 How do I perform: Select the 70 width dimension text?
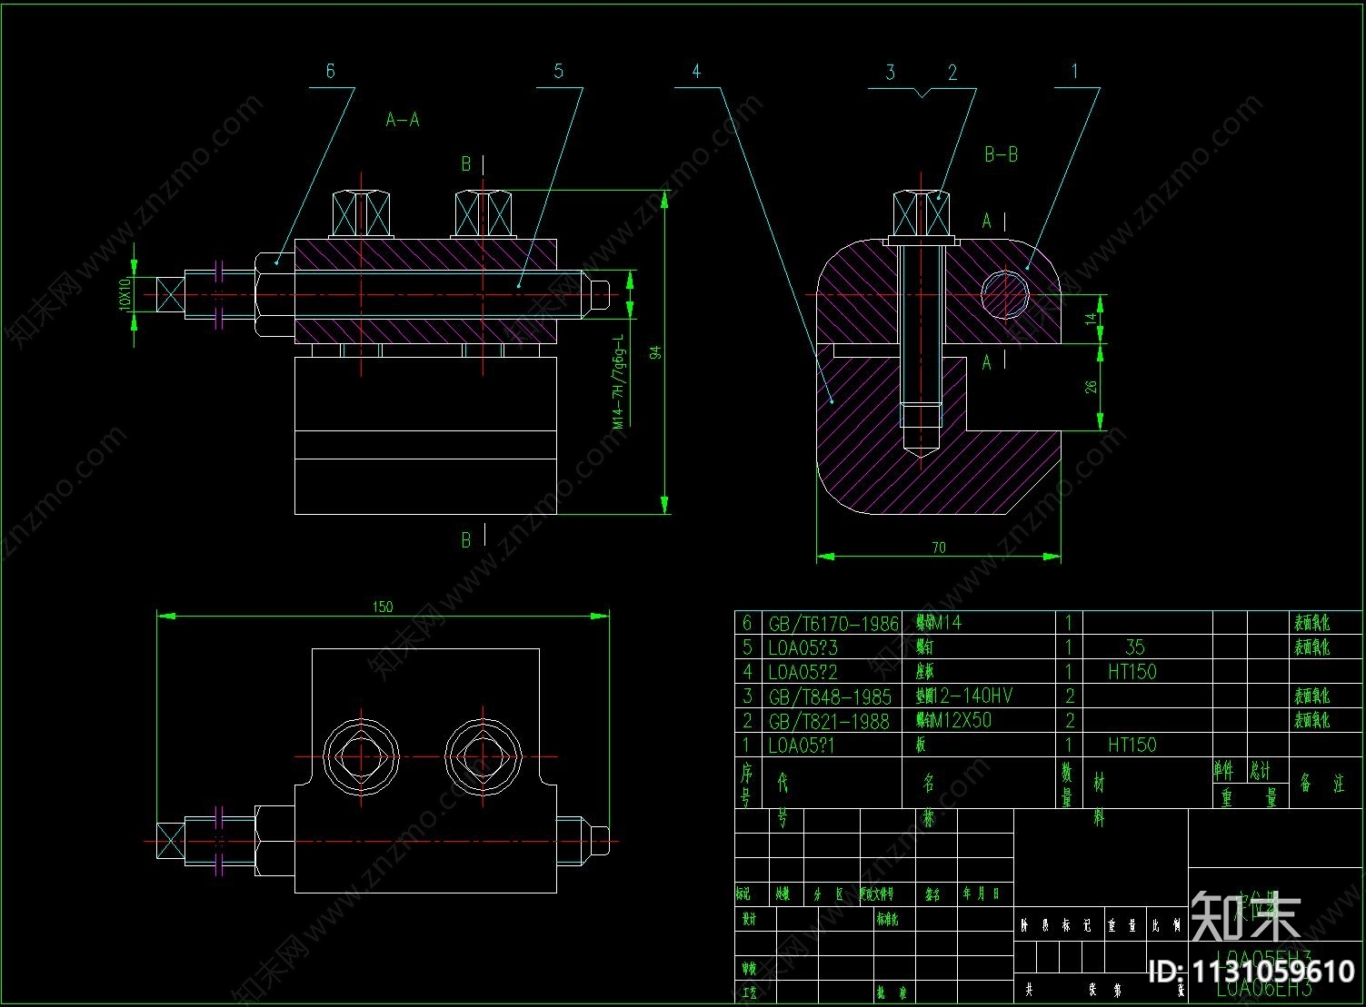click(939, 547)
